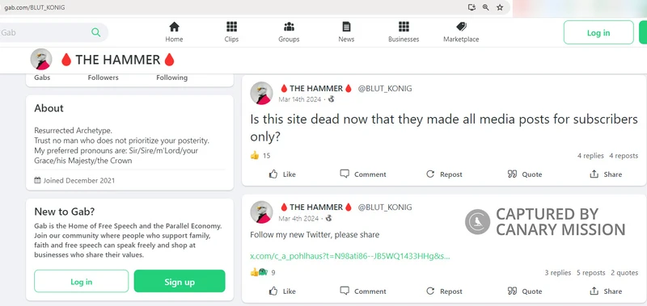Quote the 'Follow my new Twitter' post

(524, 291)
